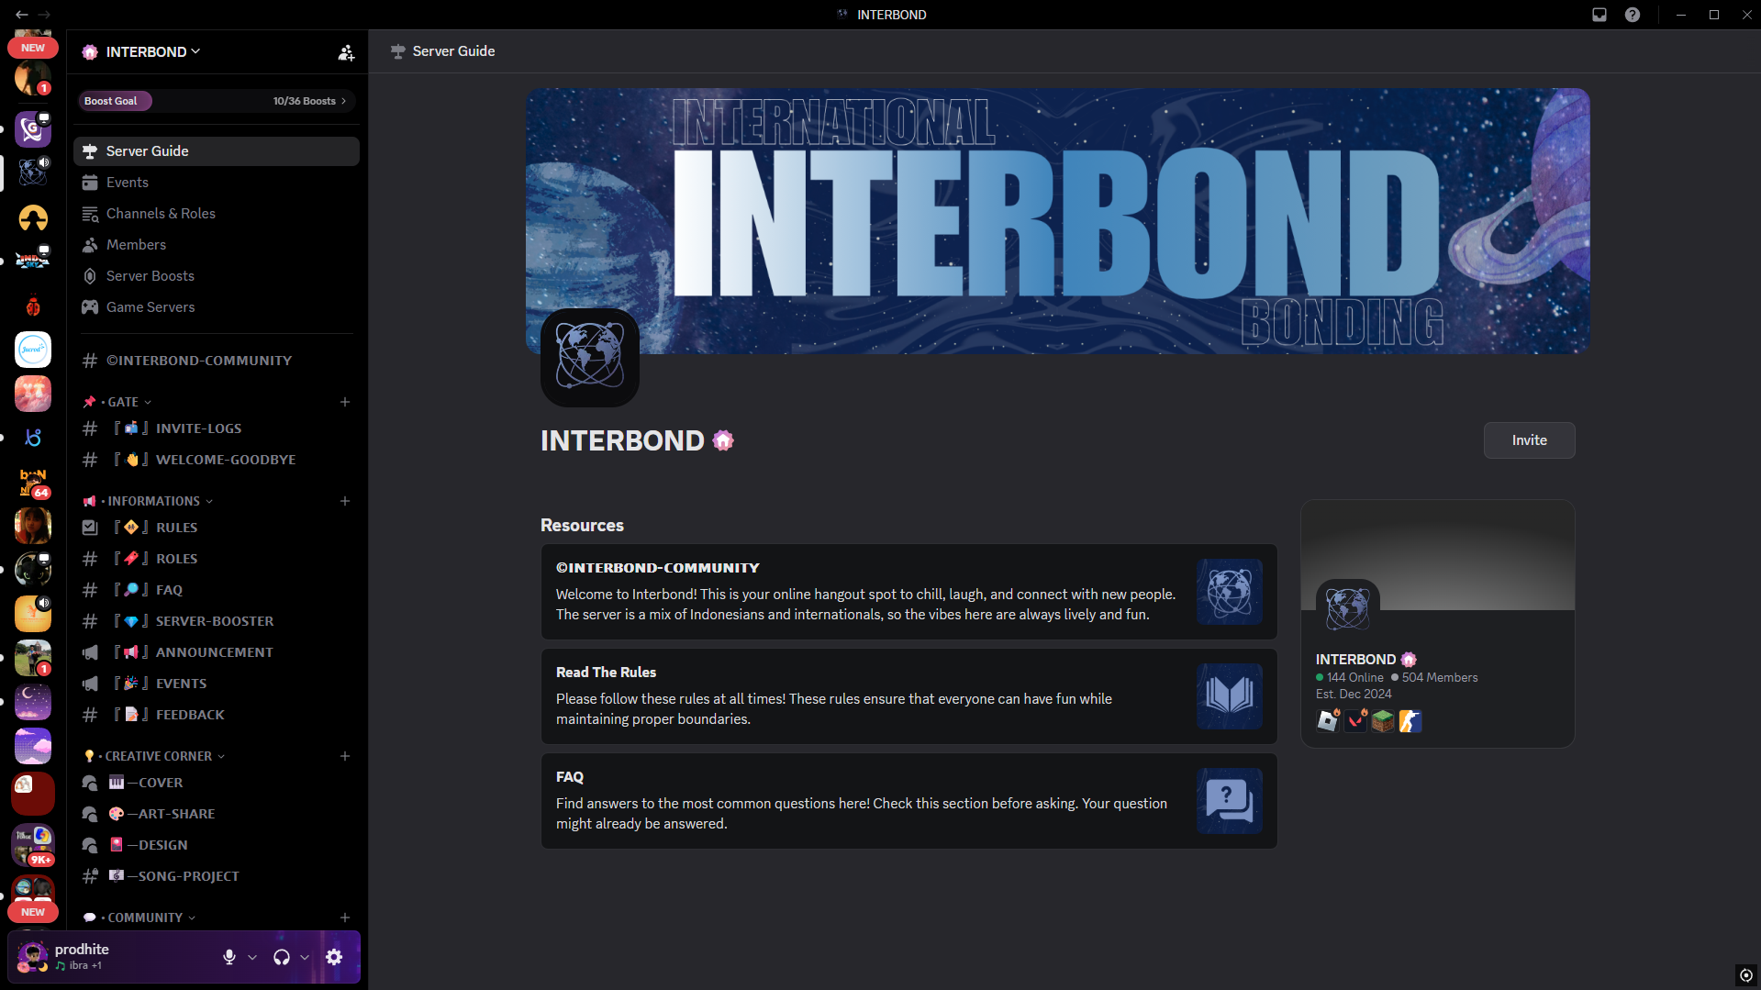Screen dimensions: 1761x990
Task: Open the server with 64 mentions badge
Action: [33, 482]
